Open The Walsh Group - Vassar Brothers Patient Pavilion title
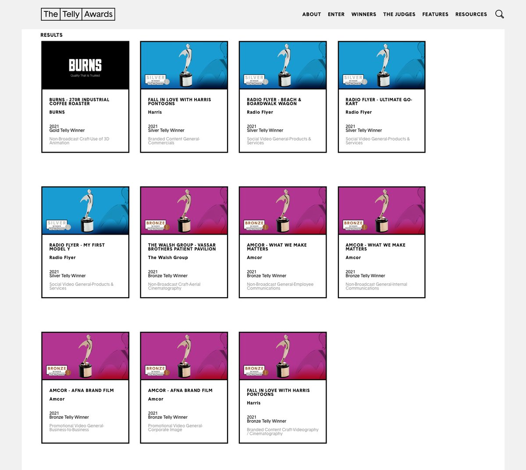526x470 pixels. tap(182, 247)
